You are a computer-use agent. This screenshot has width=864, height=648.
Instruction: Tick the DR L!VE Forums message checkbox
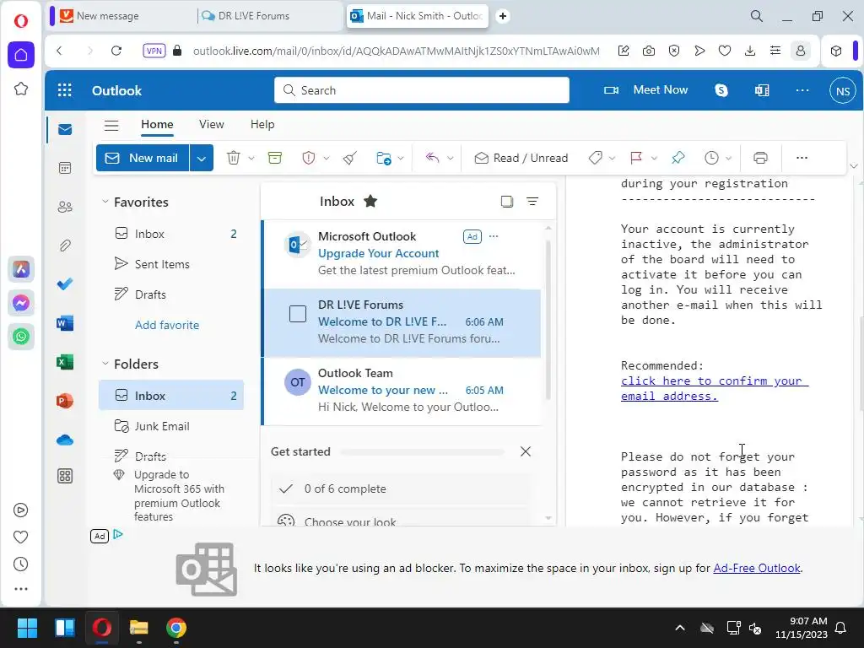[298, 314]
